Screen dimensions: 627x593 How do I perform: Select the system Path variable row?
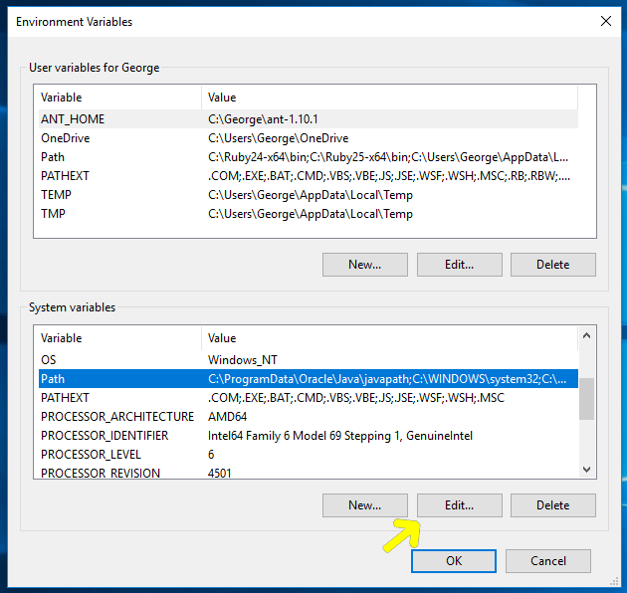coord(309,379)
